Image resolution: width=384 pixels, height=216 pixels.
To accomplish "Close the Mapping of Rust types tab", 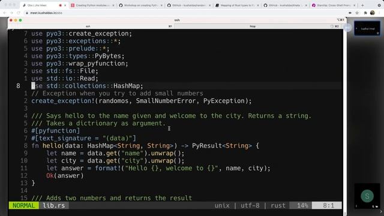I will point(258,5).
